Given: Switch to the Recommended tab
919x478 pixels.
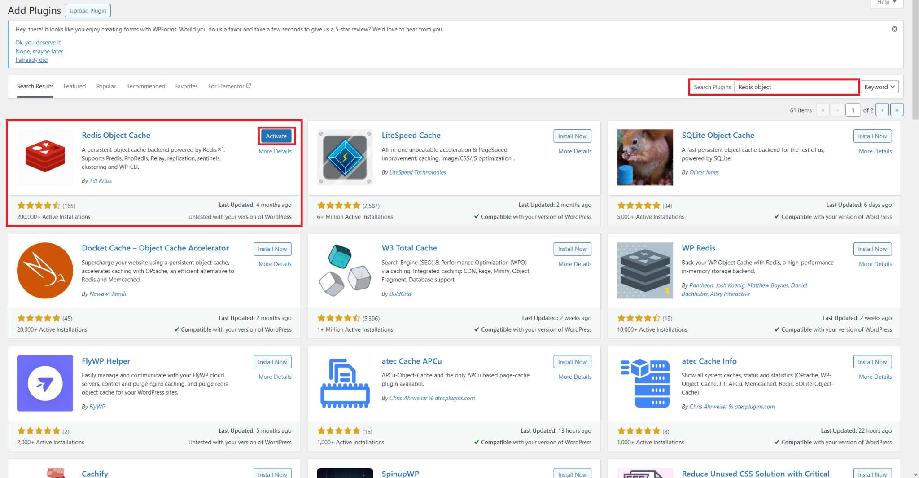Looking at the screenshot, I should point(145,86).
